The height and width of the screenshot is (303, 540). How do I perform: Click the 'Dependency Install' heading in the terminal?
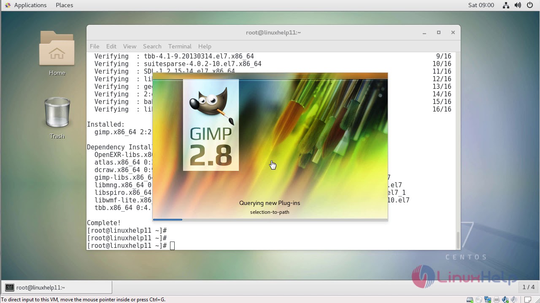click(x=119, y=147)
